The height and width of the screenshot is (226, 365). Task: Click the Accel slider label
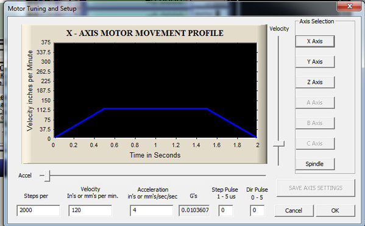pos(25,175)
